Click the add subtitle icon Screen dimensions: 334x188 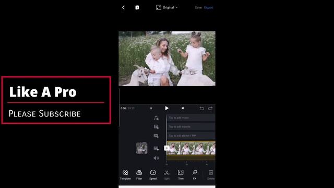pos(156,127)
